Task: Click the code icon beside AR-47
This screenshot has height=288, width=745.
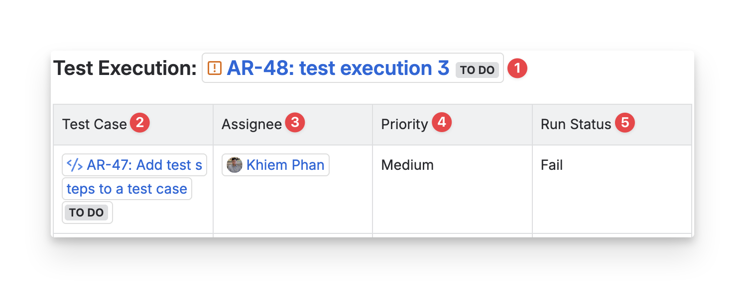Action: (75, 165)
